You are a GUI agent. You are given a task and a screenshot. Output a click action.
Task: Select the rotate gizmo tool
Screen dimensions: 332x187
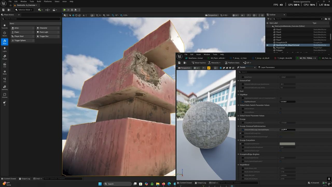click(76, 15)
